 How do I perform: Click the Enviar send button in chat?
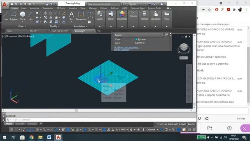[241, 119]
